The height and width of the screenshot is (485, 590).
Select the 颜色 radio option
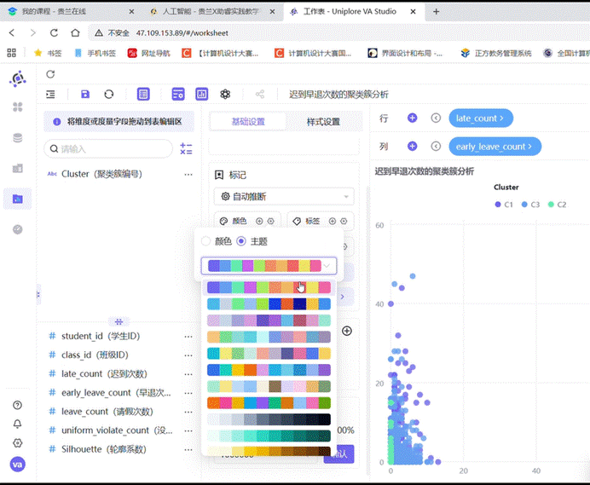pos(205,241)
